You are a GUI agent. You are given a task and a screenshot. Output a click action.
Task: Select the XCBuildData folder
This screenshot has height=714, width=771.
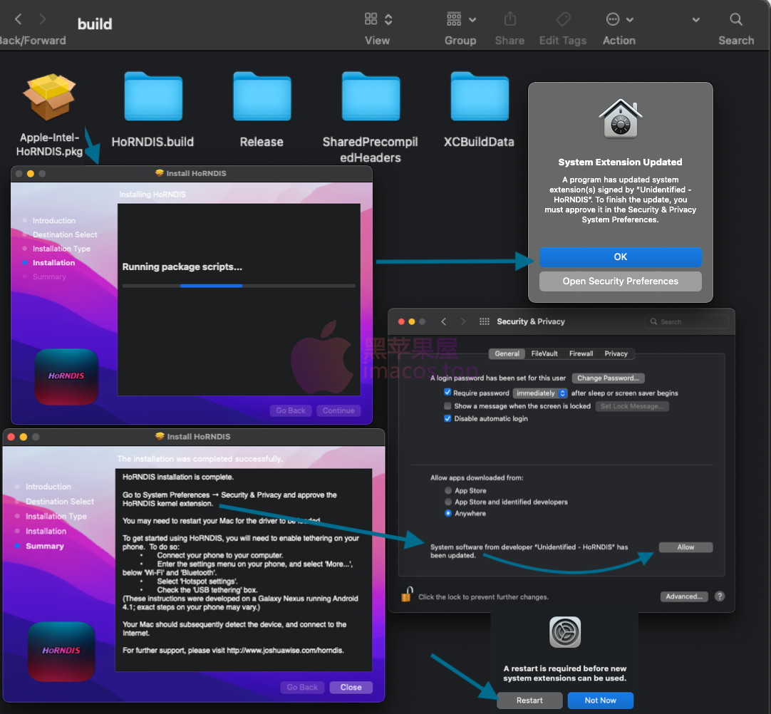pyautogui.click(x=480, y=96)
